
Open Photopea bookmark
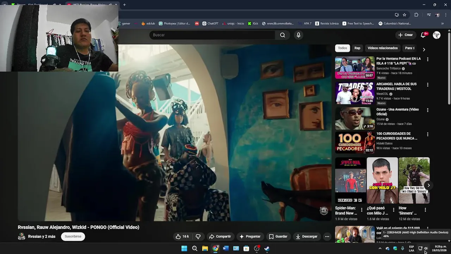point(174,24)
